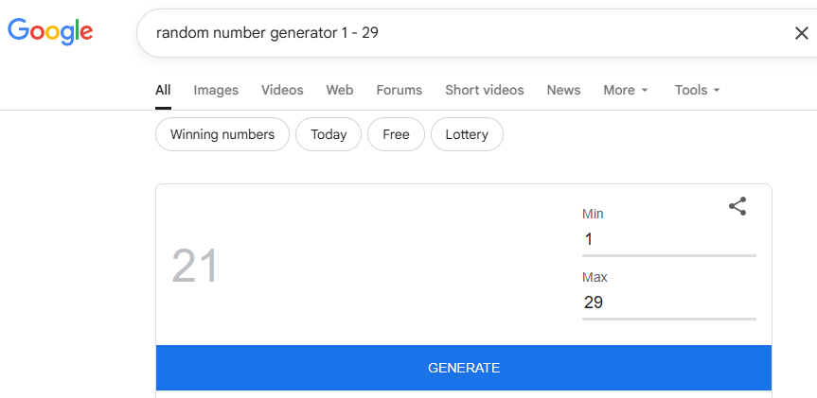The image size is (817, 398).
Task: Expand the Tools dropdown
Action: 698,90
